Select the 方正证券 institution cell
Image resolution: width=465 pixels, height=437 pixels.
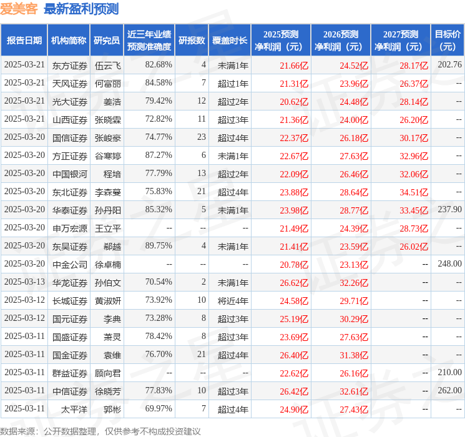click(70, 155)
